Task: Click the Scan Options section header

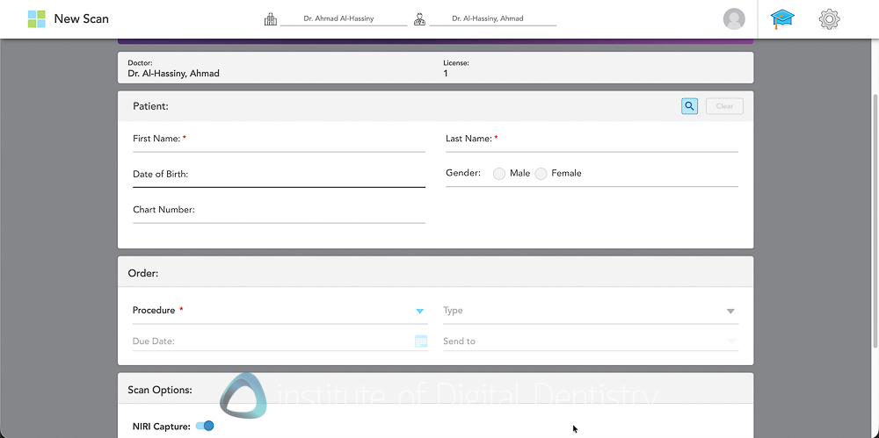Action: (x=436, y=389)
